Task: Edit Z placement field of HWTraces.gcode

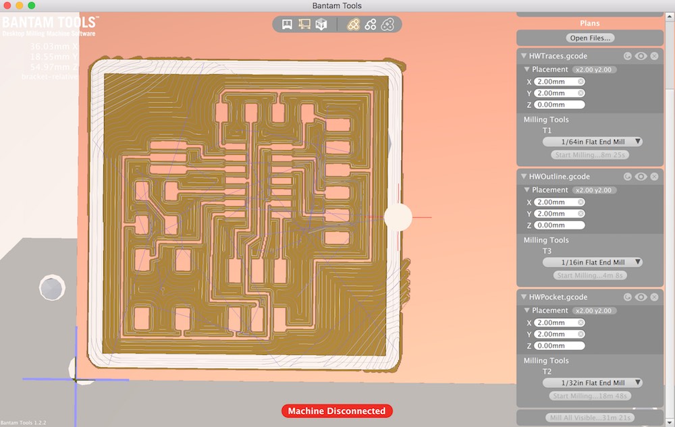Action: (559, 105)
